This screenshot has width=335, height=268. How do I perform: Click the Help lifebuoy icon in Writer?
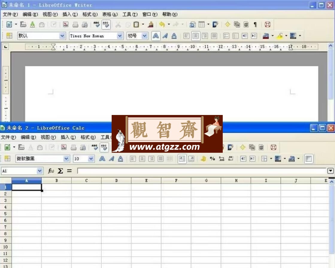click(x=267, y=24)
